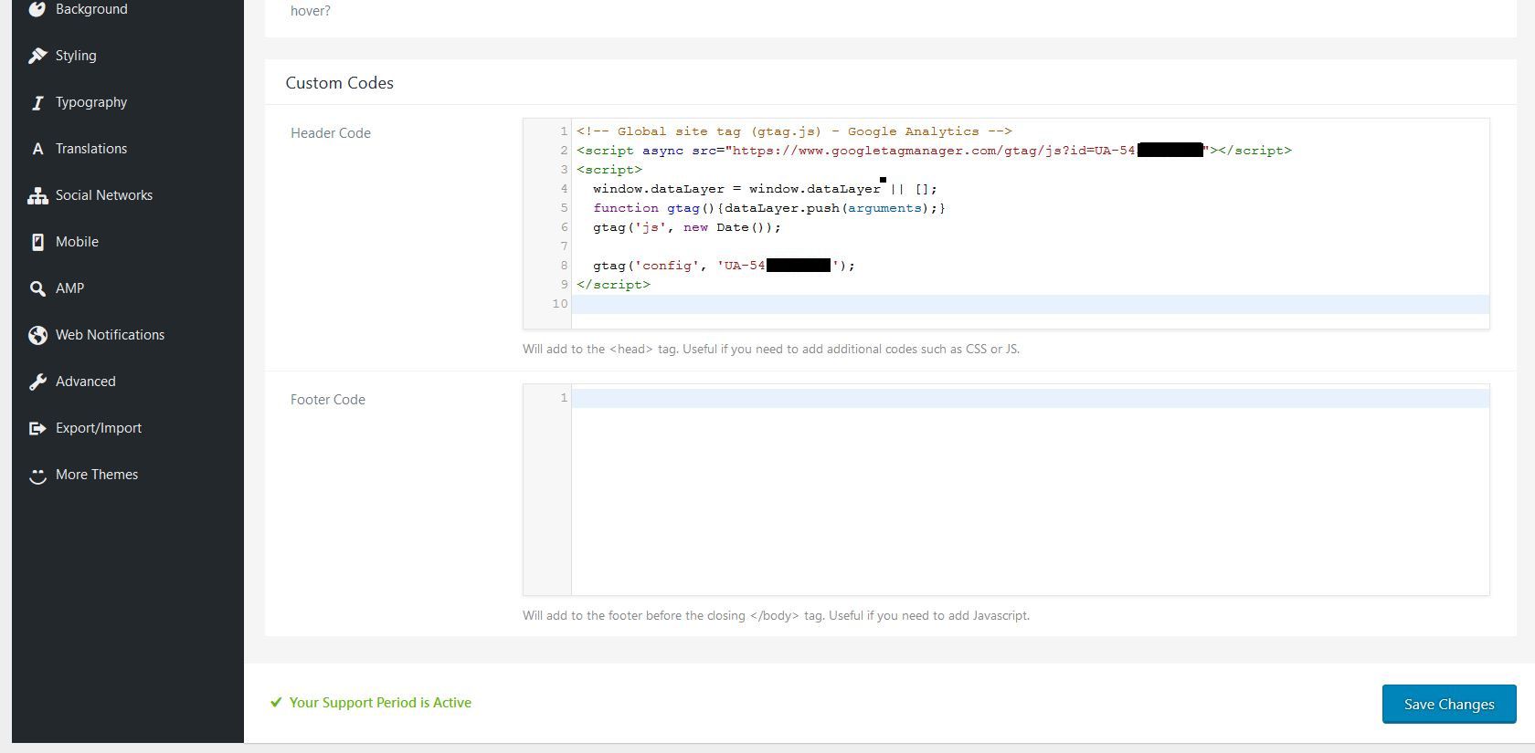This screenshot has width=1535, height=753.
Task: Click the Export/Import arrow icon
Action: (37, 428)
